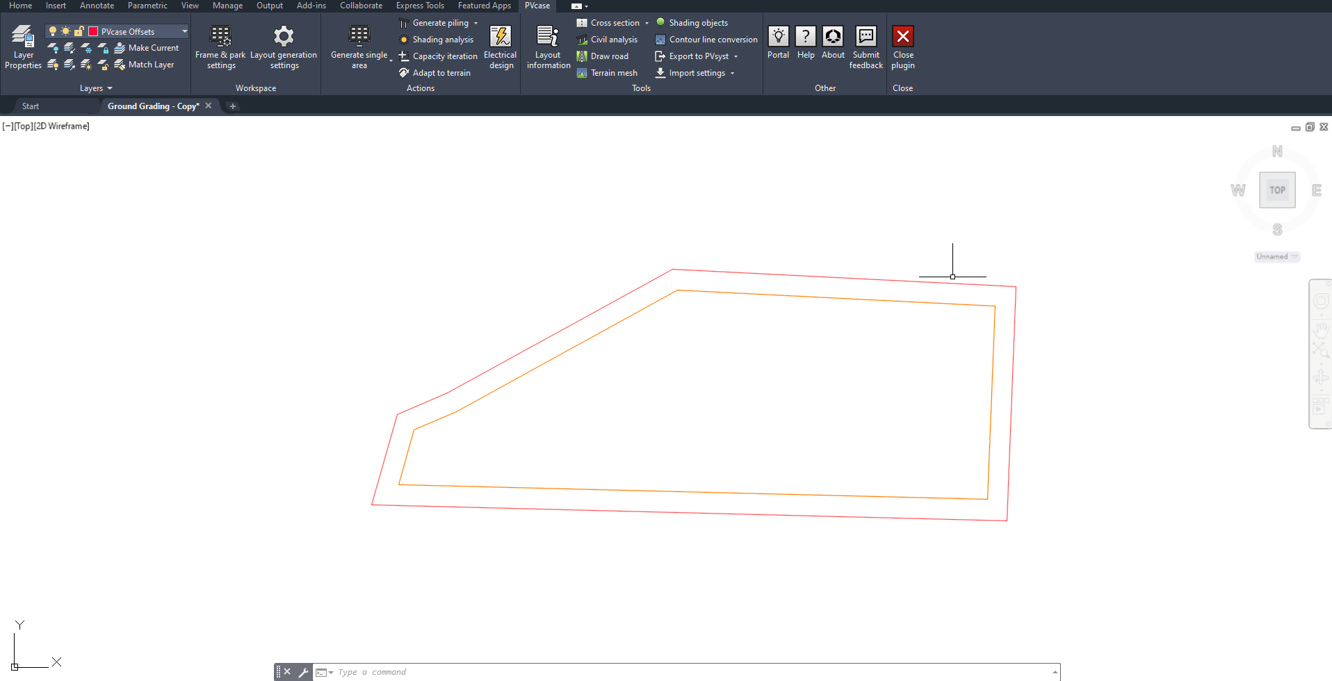
Task: Click the command line input field
Action: 487,671
